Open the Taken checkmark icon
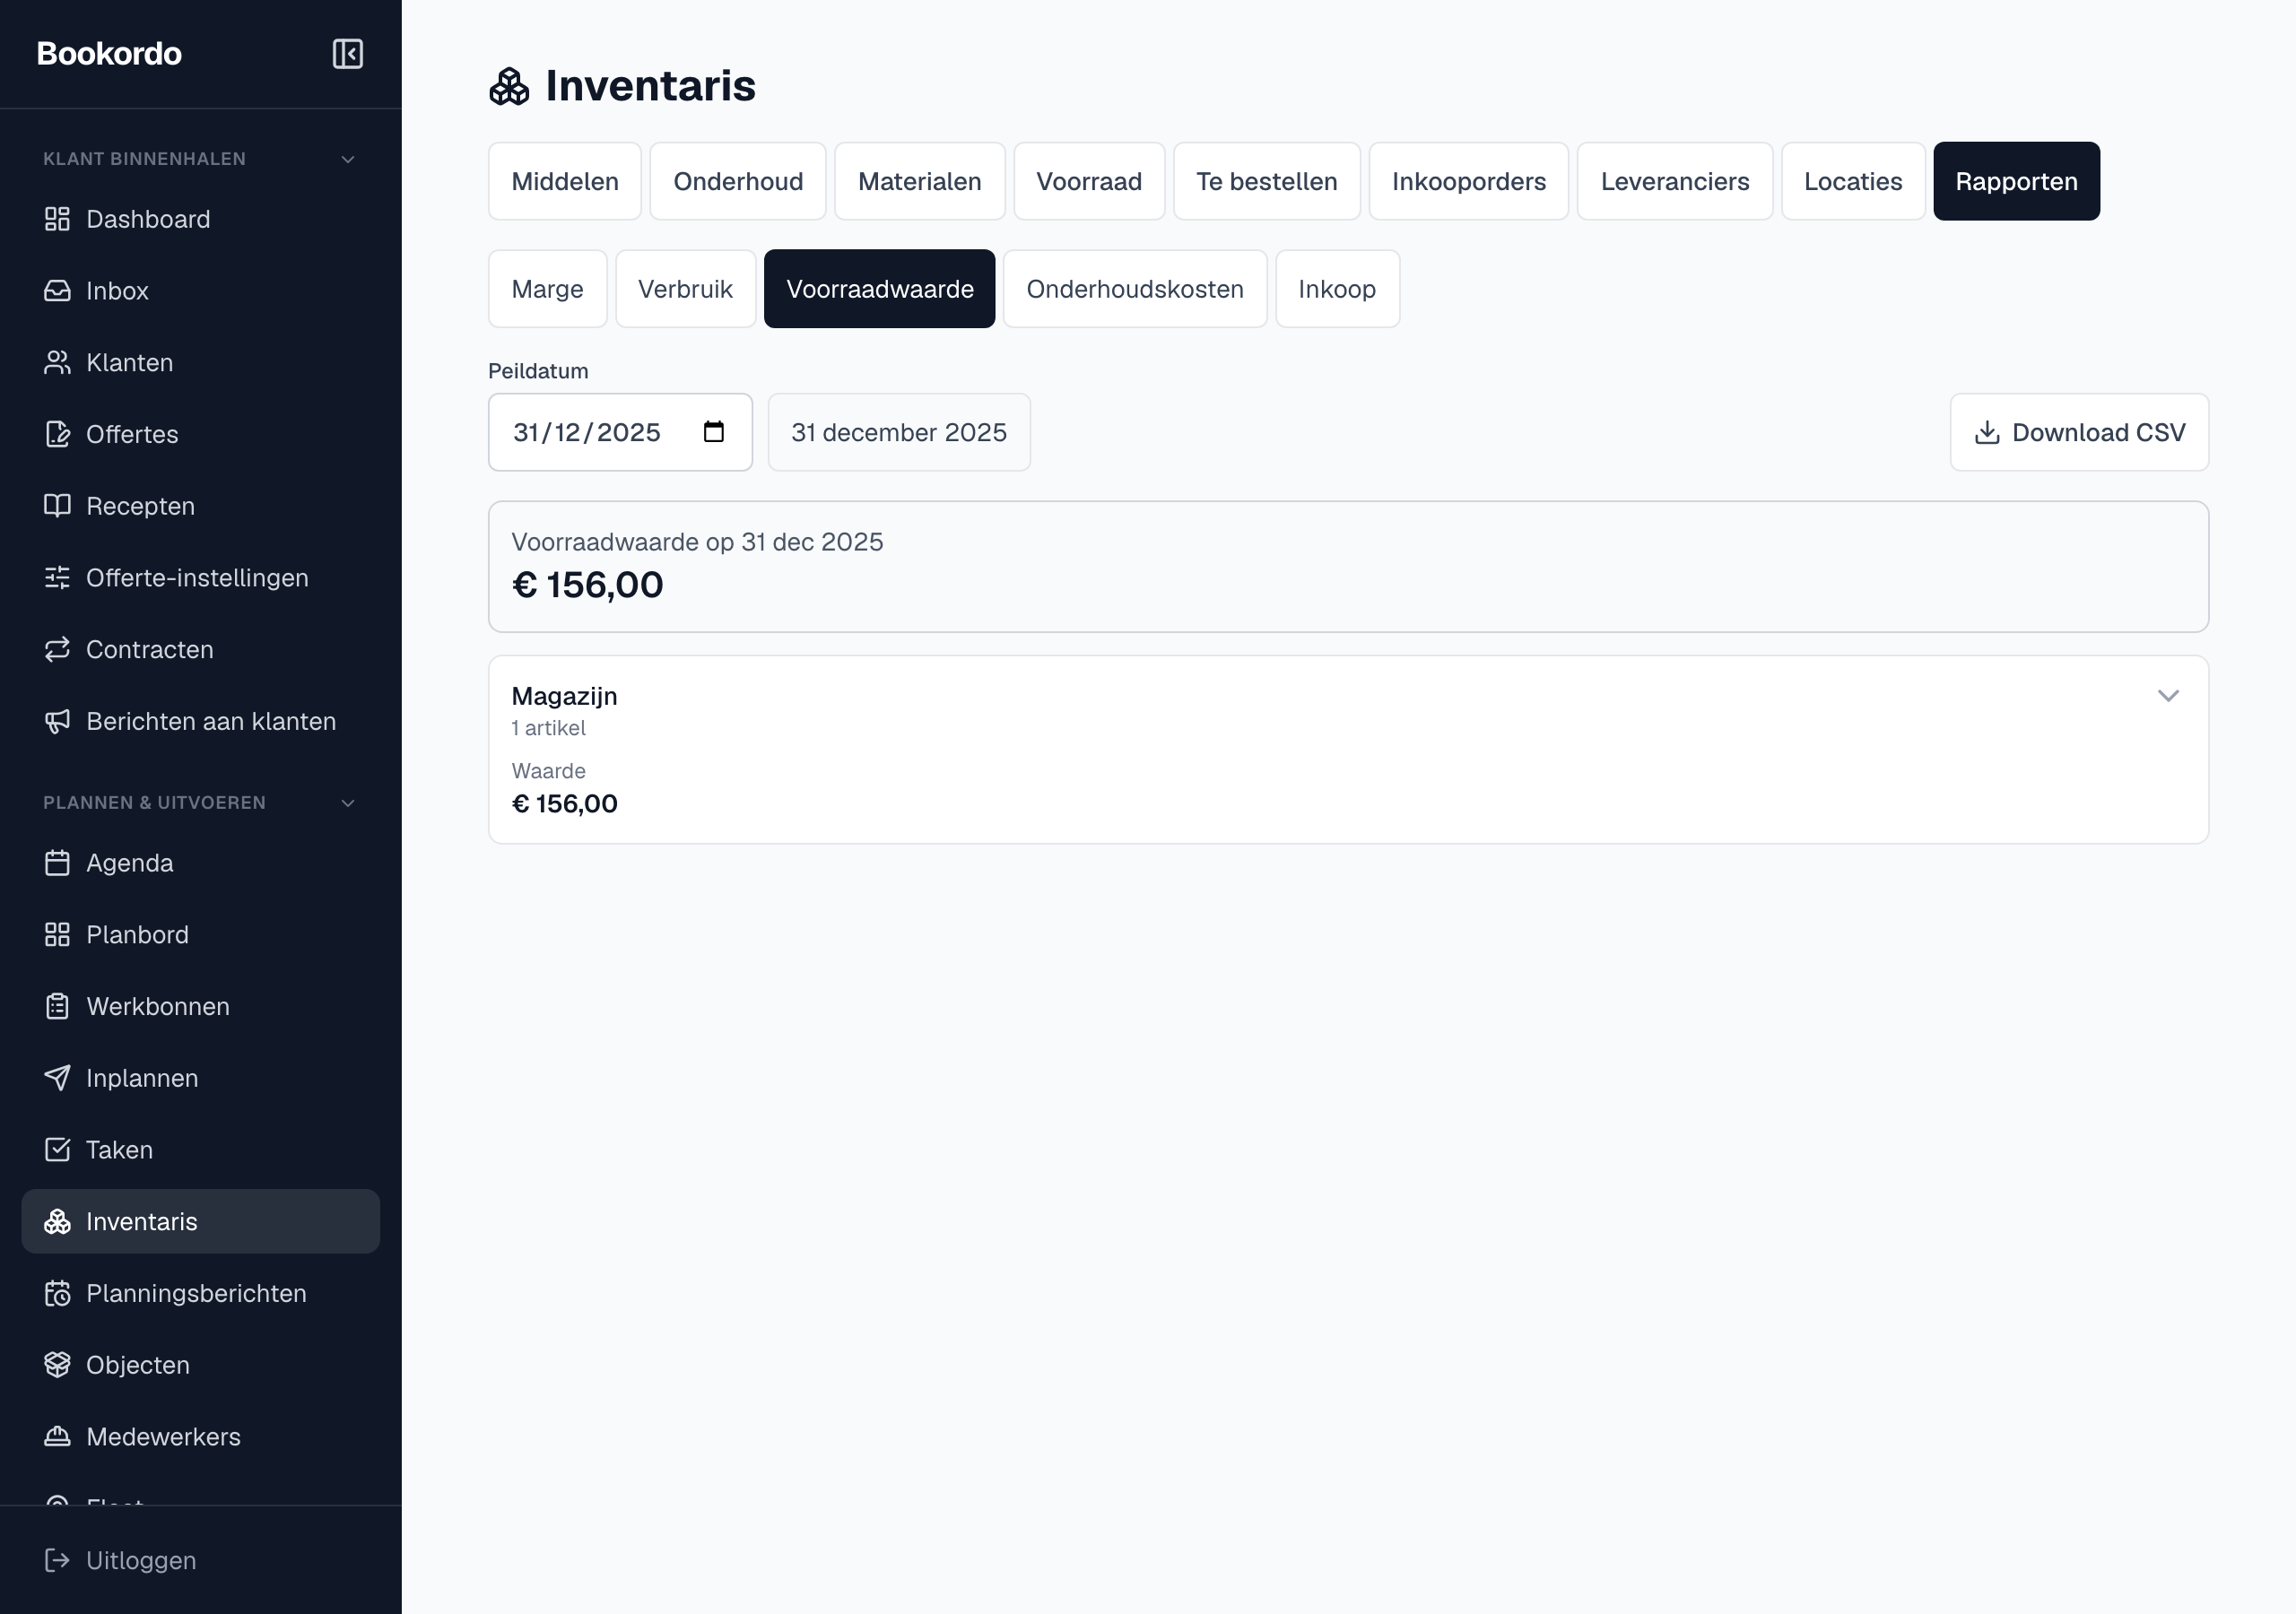 (57, 1150)
